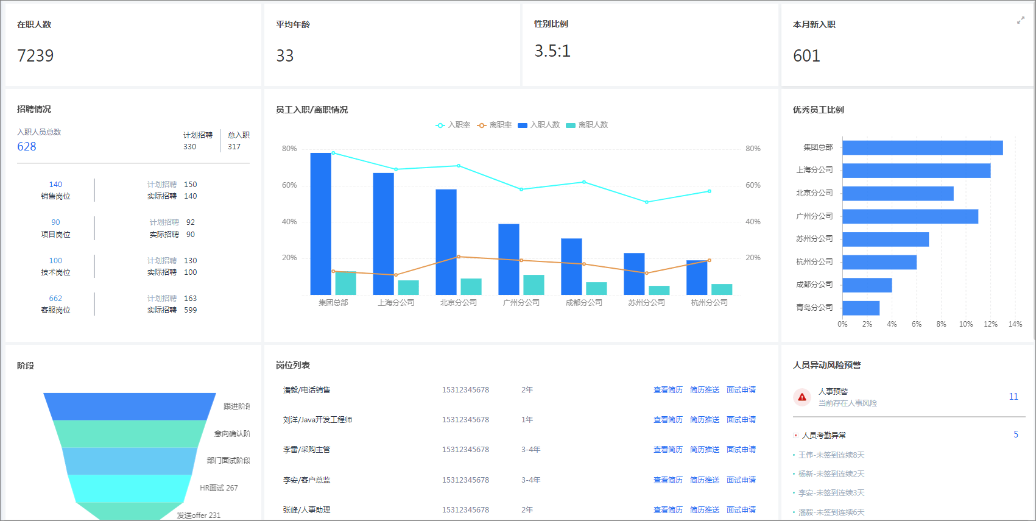Click 面试申请 for 张峰/人事助理
The width and height of the screenshot is (1036, 521).
pos(741,510)
